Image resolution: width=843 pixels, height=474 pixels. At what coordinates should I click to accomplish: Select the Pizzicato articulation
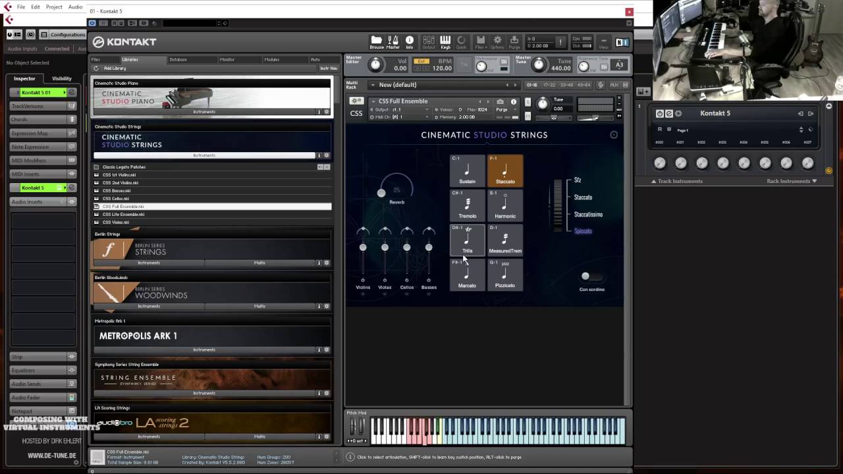coord(505,275)
